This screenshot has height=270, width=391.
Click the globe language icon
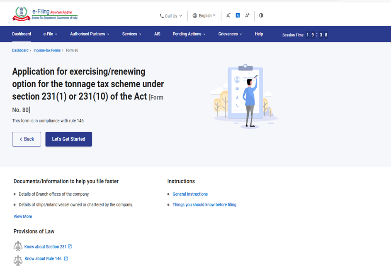coord(195,16)
